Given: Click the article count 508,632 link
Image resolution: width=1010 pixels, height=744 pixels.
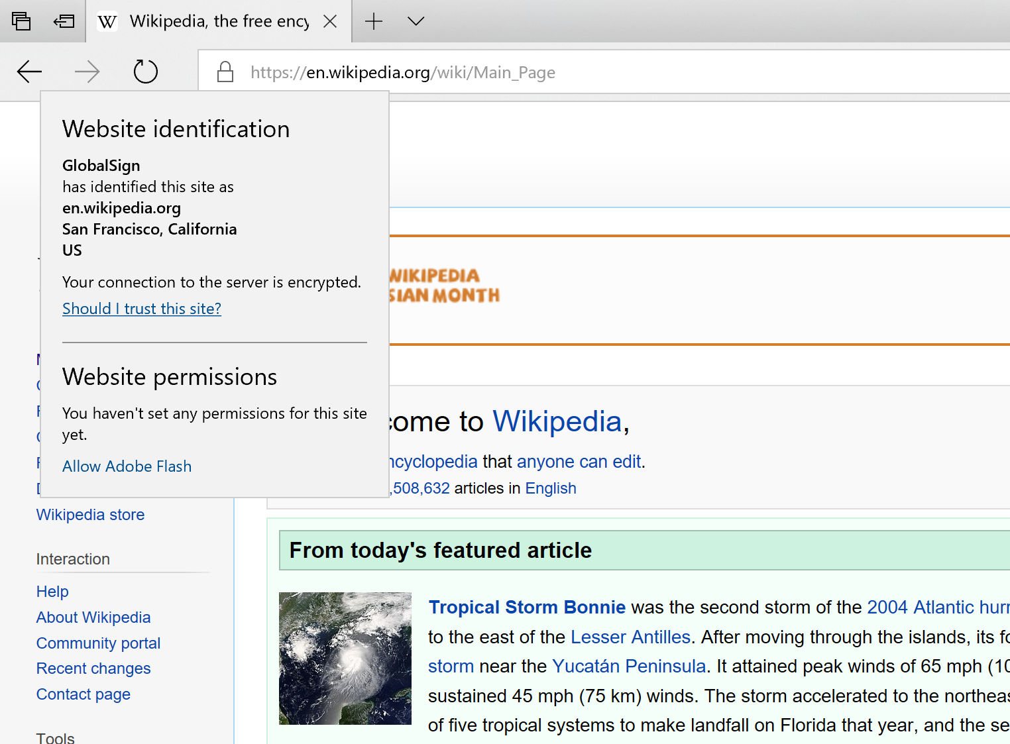Looking at the screenshot, I should pyautogui.click(x=420, y=488).
